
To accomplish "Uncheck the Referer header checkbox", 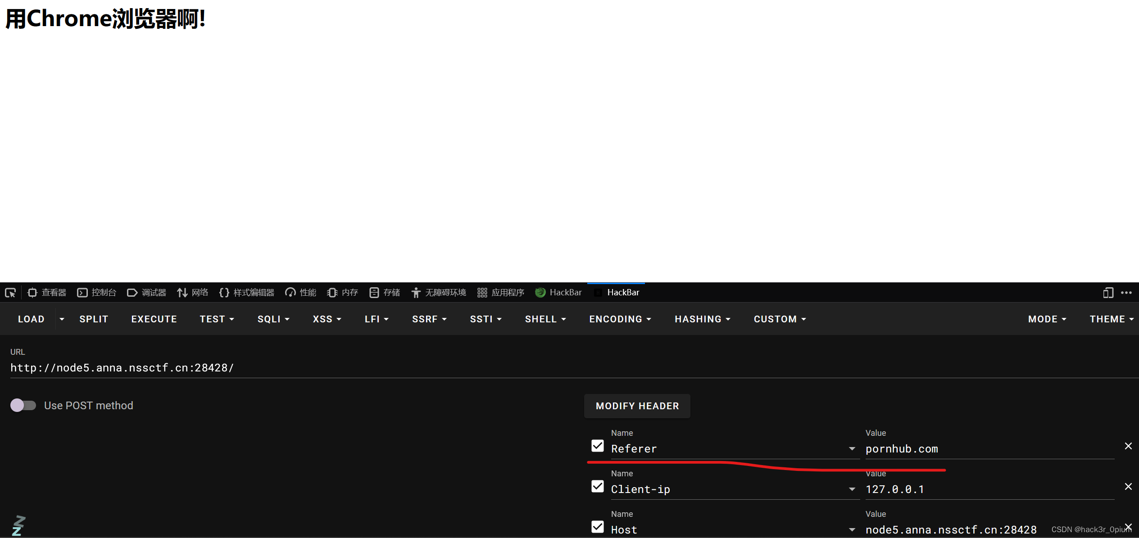I will 598,446.
